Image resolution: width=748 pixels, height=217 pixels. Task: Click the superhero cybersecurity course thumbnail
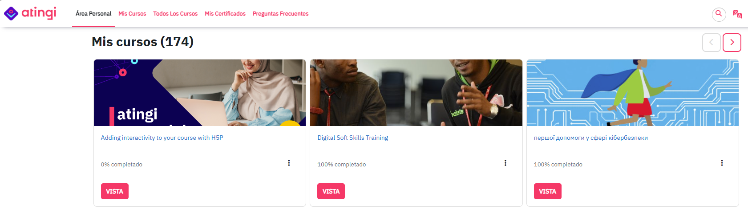pyautogui.click(x=633, y=93)
